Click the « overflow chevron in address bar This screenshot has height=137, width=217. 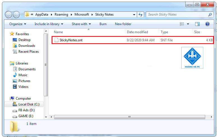tap(32, 14)
